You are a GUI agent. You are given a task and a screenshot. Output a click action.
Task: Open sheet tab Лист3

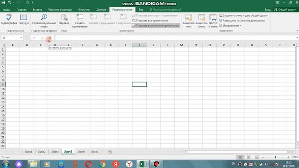pyautogui.click(x=94, y=152)
